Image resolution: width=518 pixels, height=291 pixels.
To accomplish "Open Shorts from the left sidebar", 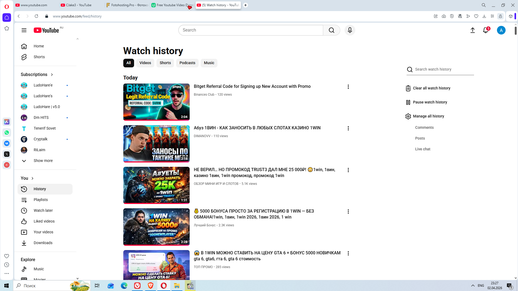I will 39,57.
